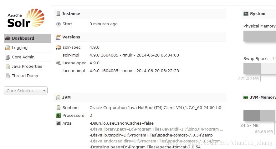Select the -Djava.io.tmpdir argument
This screenshot has width=276, height=149.
pos(151,135)
